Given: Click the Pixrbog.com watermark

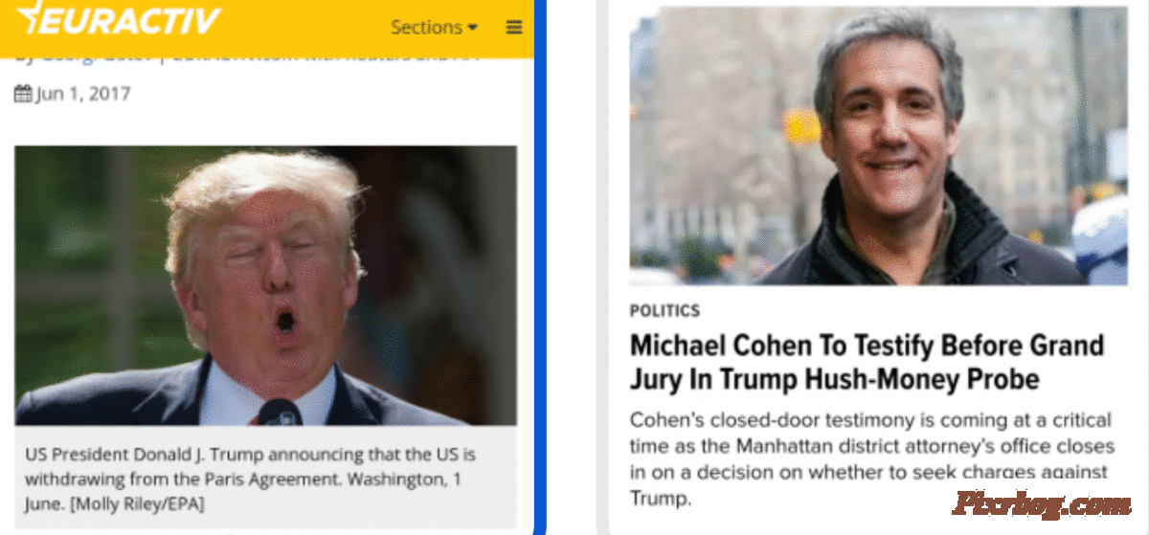Looking at the screenshot, I should (1042, 502).
